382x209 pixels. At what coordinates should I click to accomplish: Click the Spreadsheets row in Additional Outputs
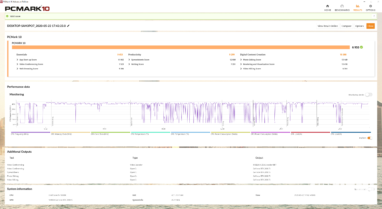pyautogui.click(x=191, y=172)
